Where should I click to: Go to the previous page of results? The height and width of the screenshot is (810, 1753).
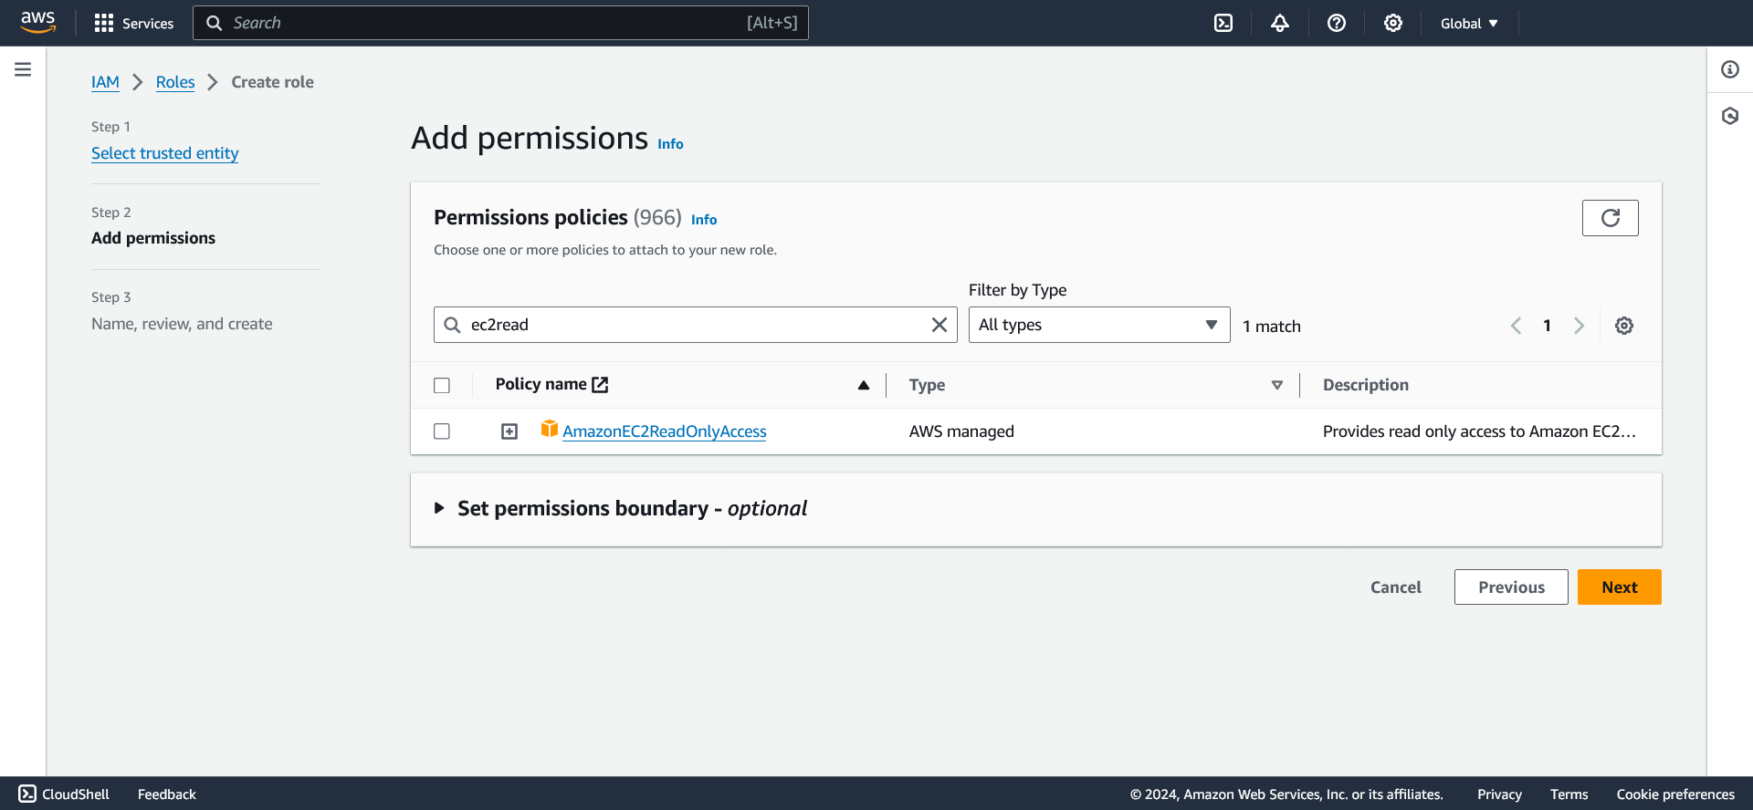tap(1516, 326)
